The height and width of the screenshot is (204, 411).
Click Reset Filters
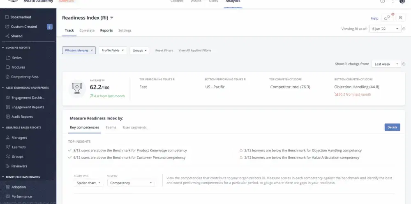click(x=164, y=50)
